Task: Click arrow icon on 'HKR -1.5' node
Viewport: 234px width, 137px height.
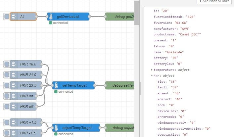Action: tap(14, 133)
